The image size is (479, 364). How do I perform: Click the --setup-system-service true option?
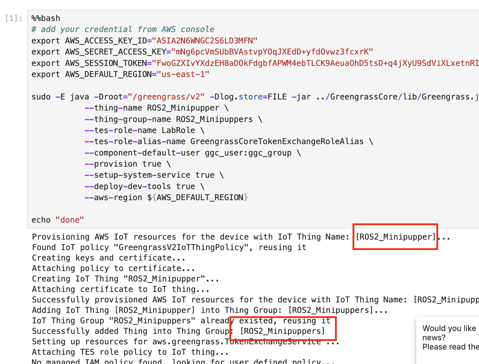pos(150,175)
